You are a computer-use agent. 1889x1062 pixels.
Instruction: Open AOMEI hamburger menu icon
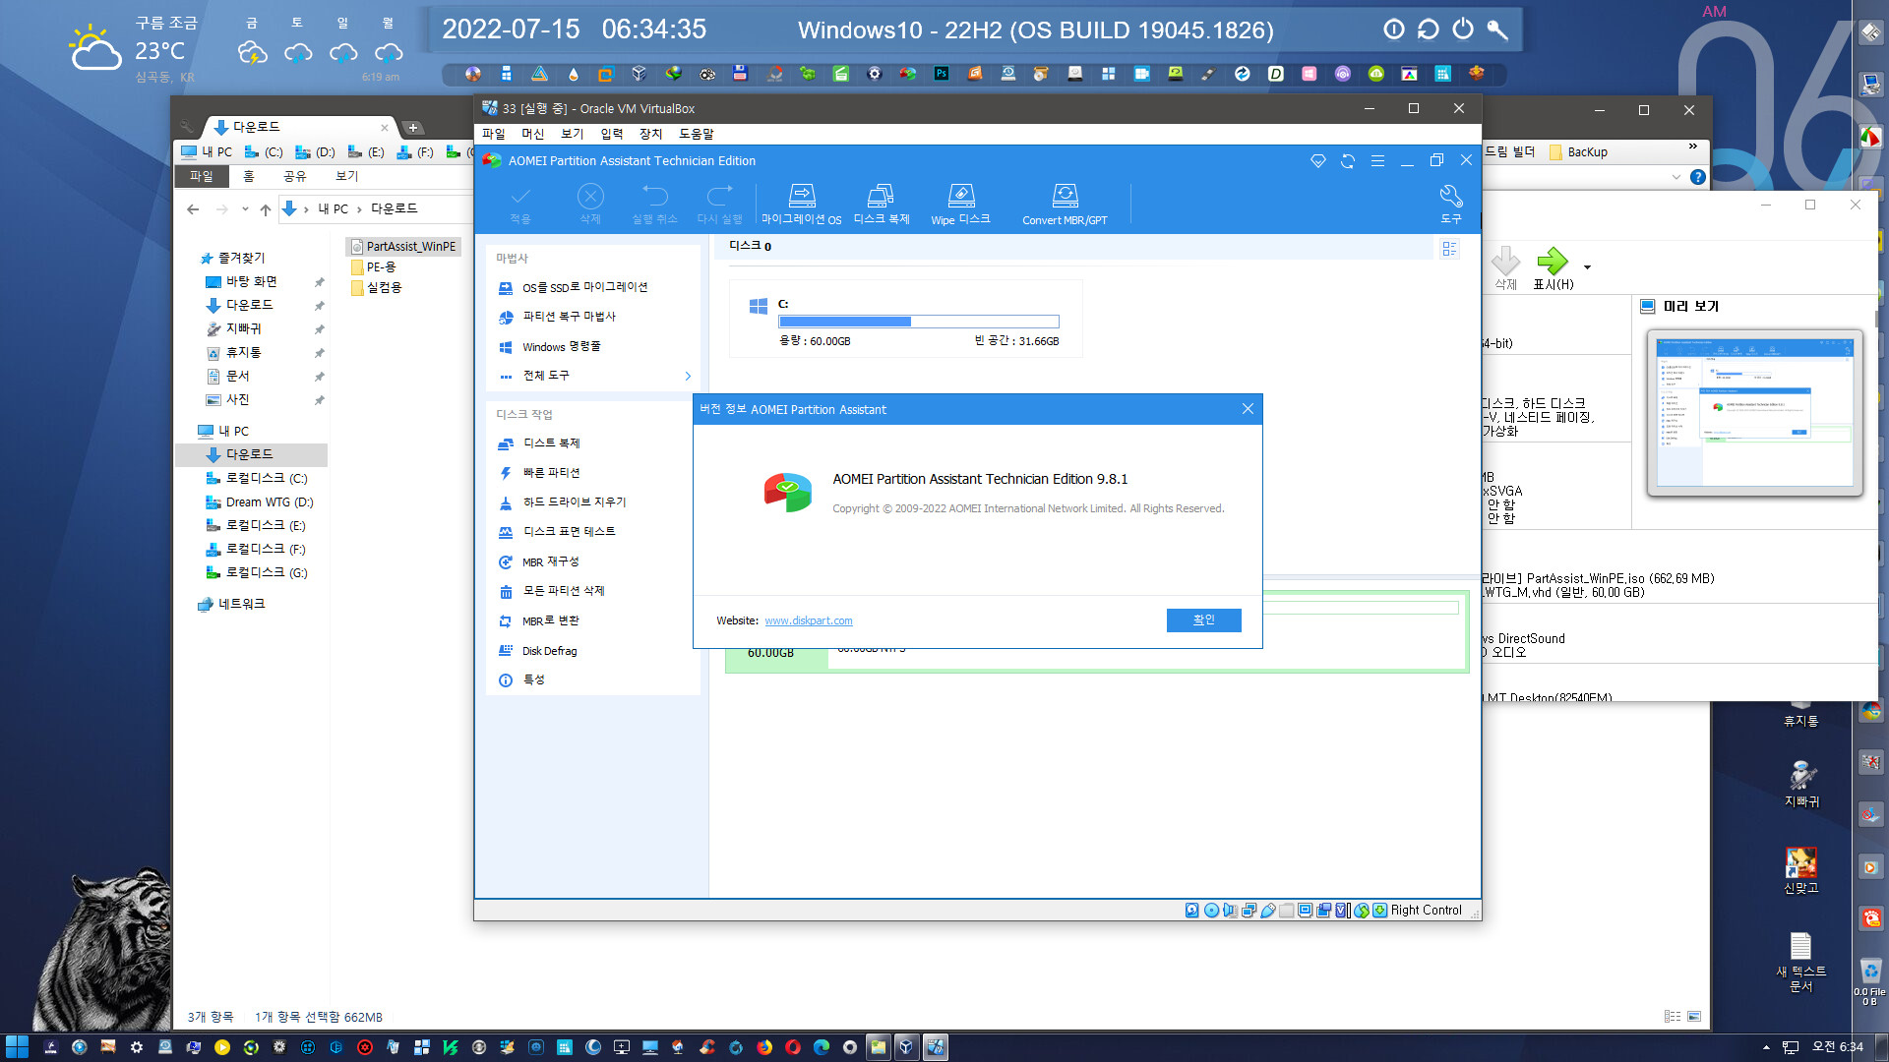pos(1377,161)
